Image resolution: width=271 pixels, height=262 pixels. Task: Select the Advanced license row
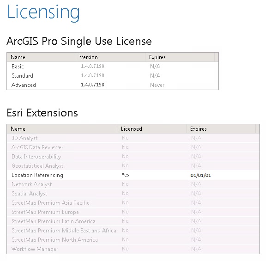[x=113, y=85]
